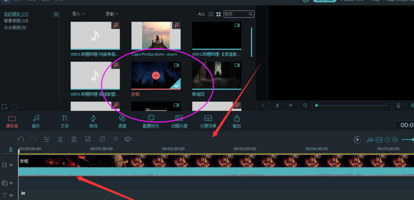The width and height of the screenshot is (414, 200).
Task: Click the arrow-into-frame icon beside crop
Action: coord(102,139)
